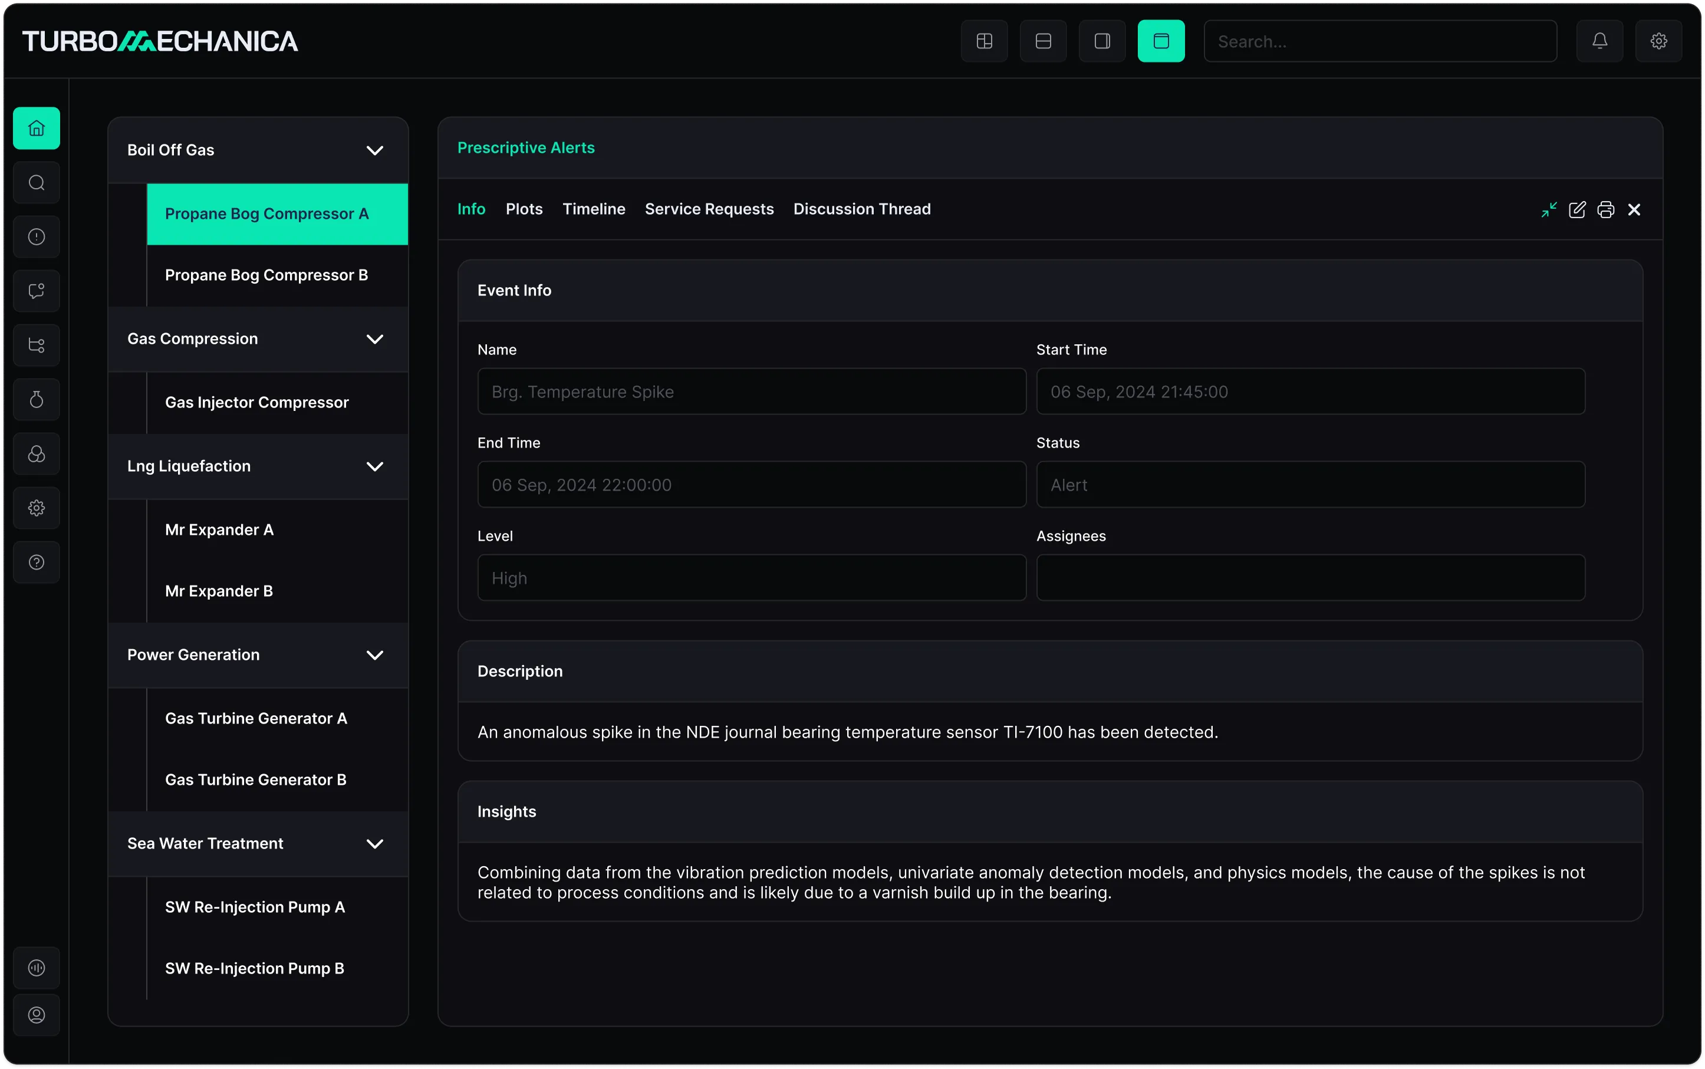Click the Start Time field
The image size is (1705, 1069).
click(1310, 391)
